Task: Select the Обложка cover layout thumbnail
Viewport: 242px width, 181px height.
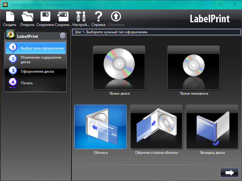Action: point(101,127)
